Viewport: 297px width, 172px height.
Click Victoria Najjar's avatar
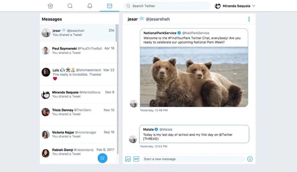45,134
